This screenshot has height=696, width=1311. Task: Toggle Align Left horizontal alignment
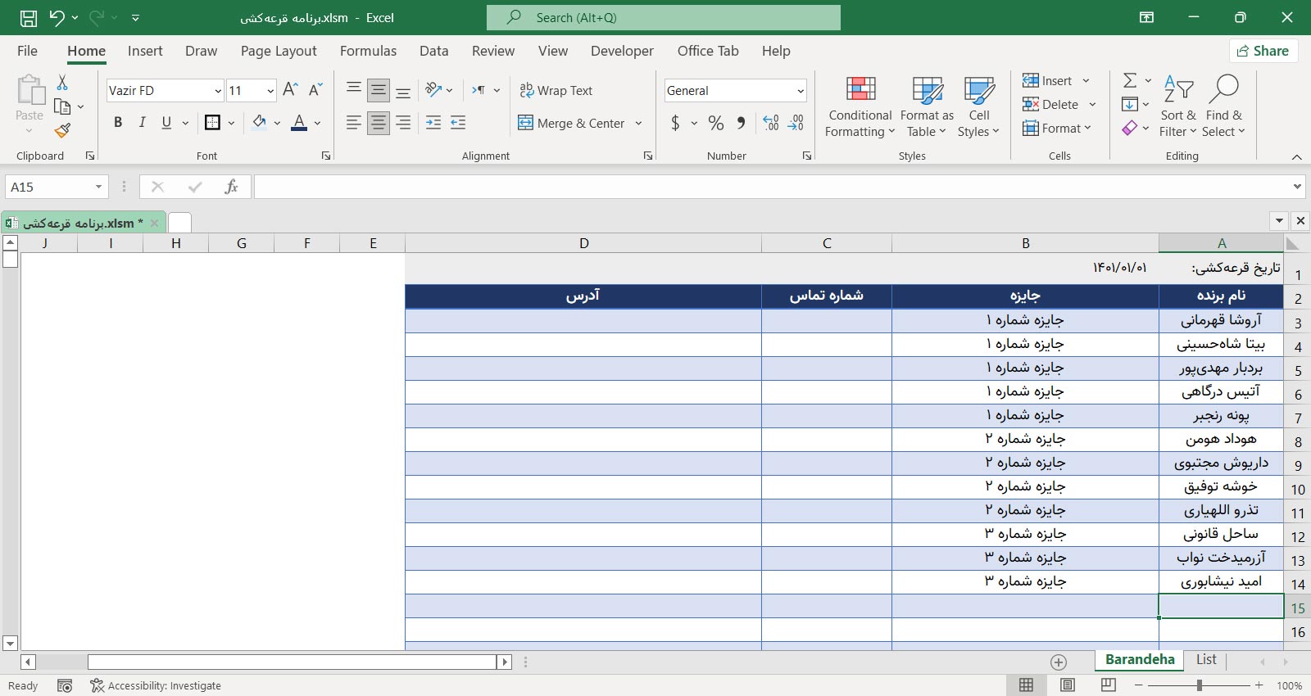[x=353, y=123]
